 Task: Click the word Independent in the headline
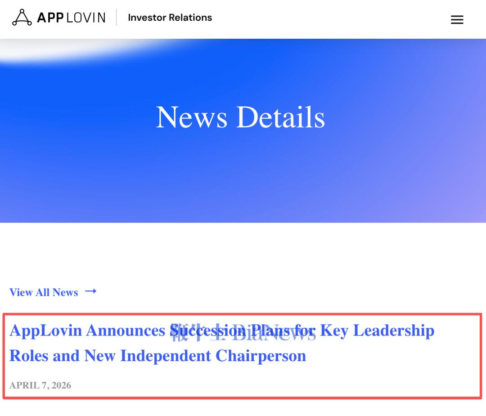coord(166,356)
